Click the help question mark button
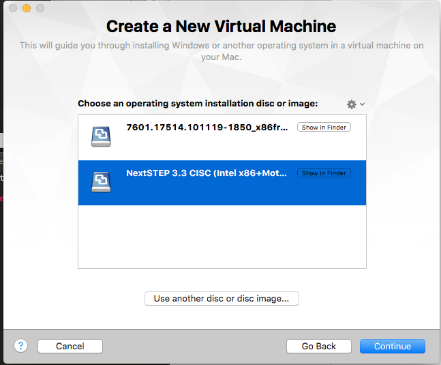This screenshot has height=365, width=441. pyautogui.click(x=21, y=346)
